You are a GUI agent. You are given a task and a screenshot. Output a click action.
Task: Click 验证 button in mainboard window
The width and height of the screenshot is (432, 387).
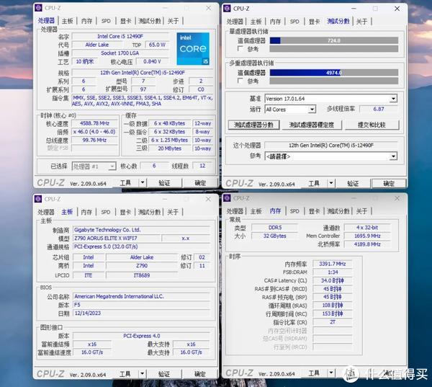pos(164,374)
